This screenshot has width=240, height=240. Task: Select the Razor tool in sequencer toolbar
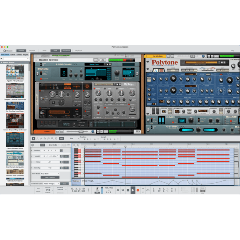45,138
